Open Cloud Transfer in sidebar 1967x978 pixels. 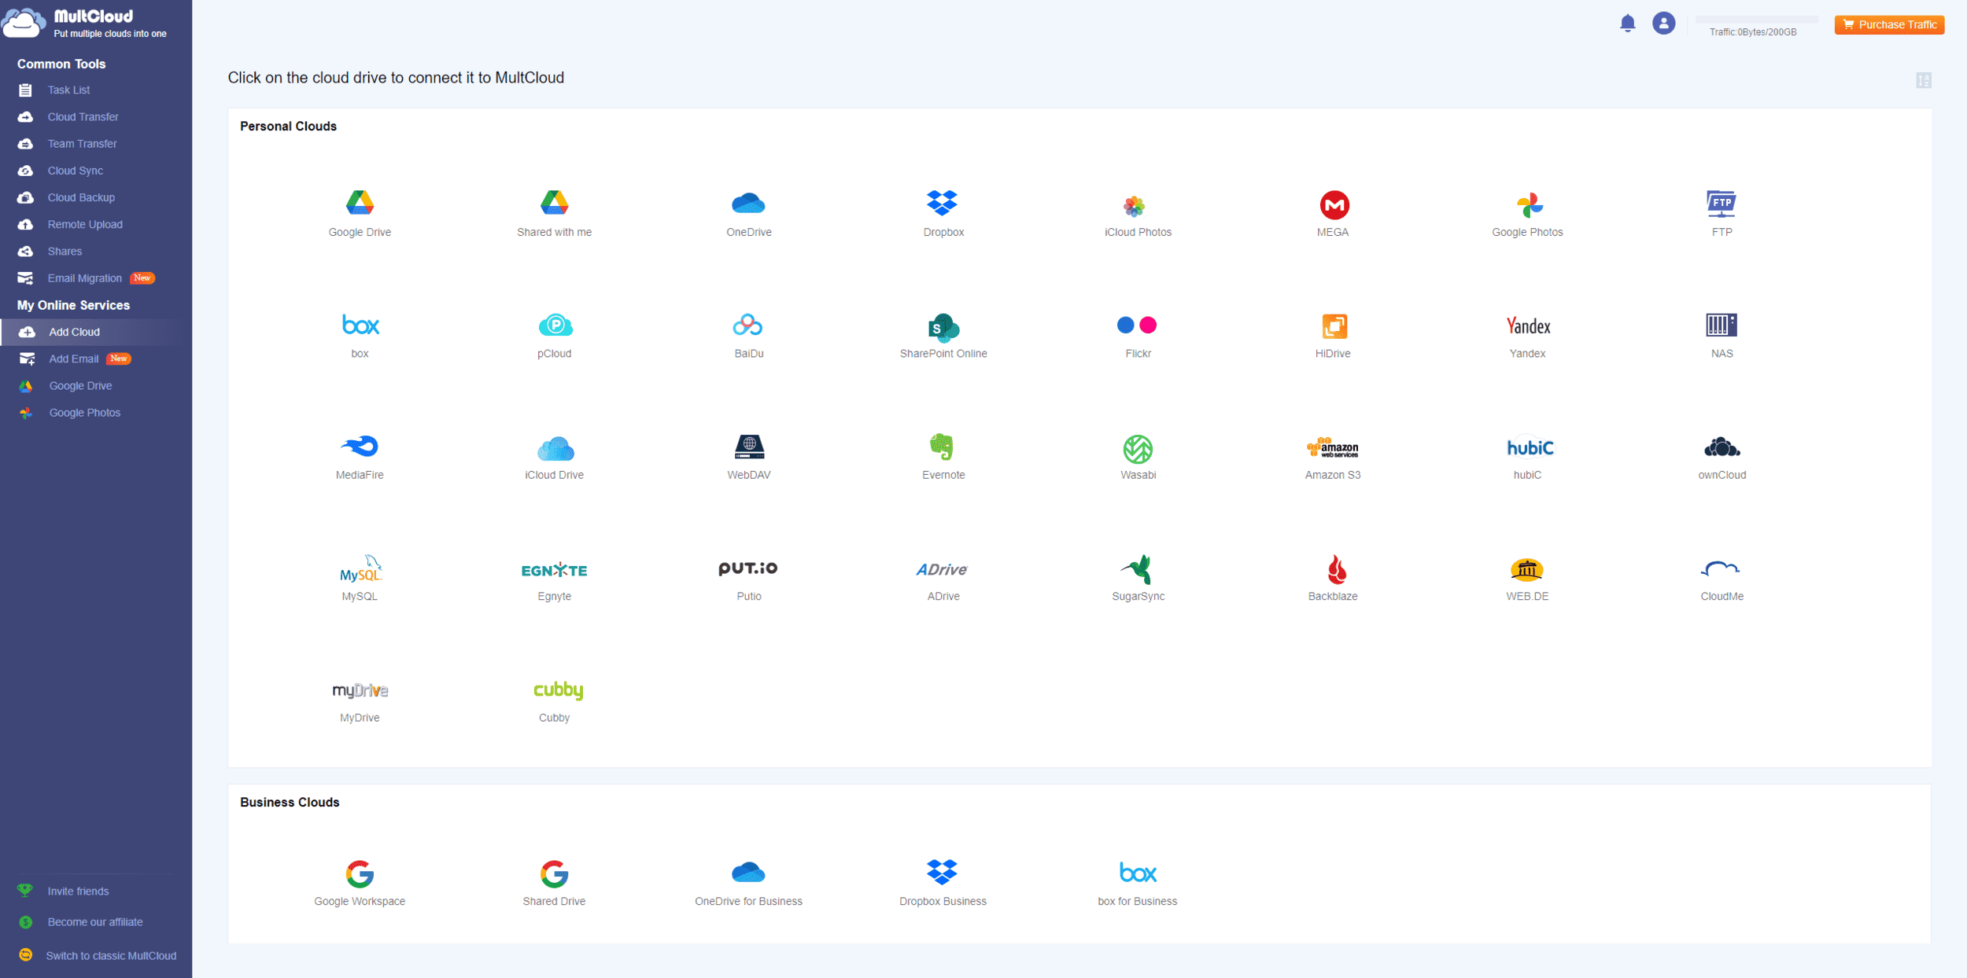(x=83, y=117)
